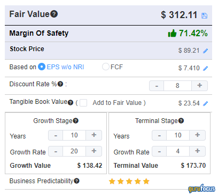
Task: Decrease Growth Stage growth rate with minus
Action: pyautogui.click(x=56, y=151)
